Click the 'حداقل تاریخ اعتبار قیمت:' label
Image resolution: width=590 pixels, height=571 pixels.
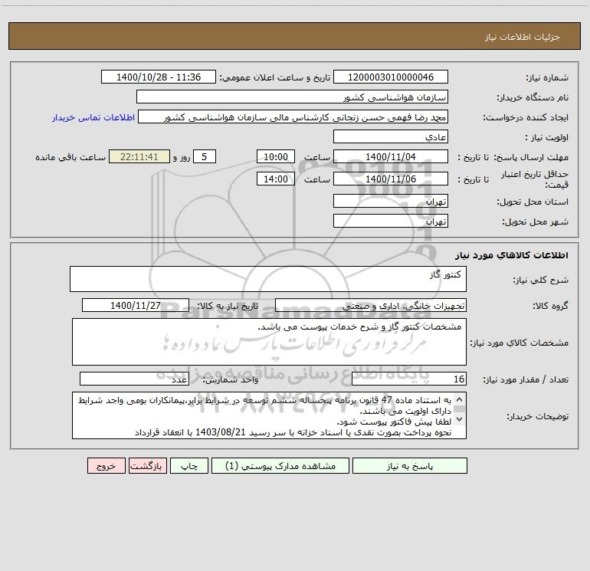pyautogui.click(x=535, y=179)
